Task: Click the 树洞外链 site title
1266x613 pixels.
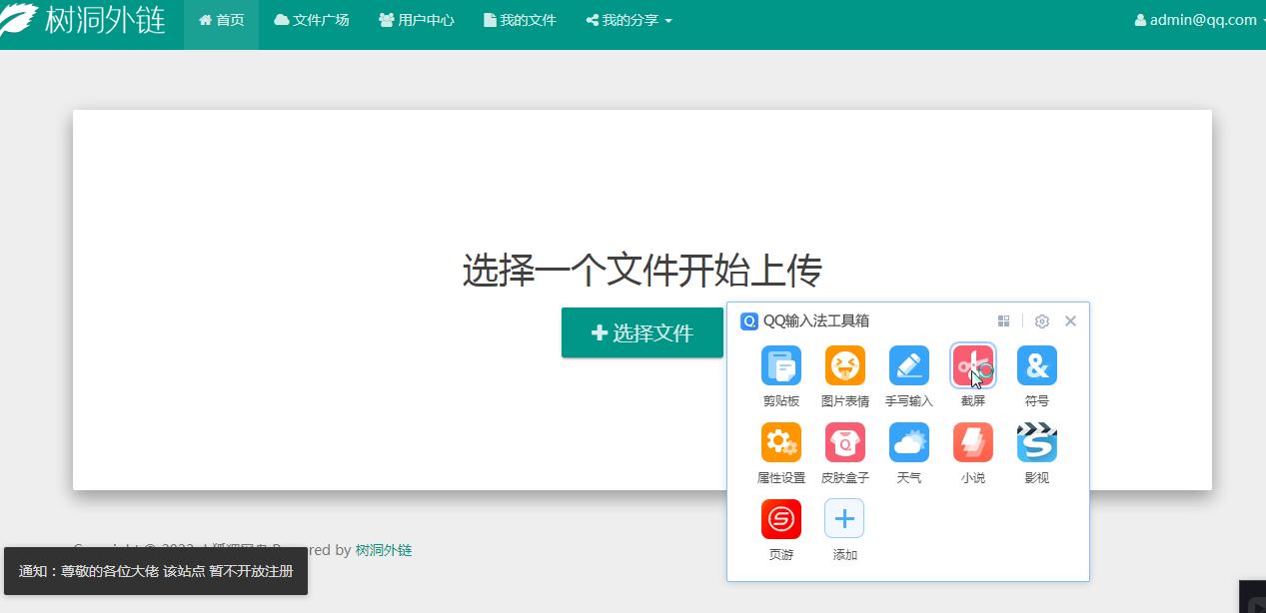Action: coord(105,19)
